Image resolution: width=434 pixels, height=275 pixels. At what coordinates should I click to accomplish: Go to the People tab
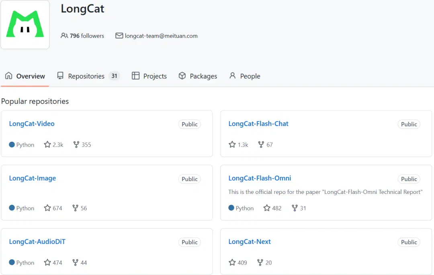pyautogui.click(x=245, y=76)
